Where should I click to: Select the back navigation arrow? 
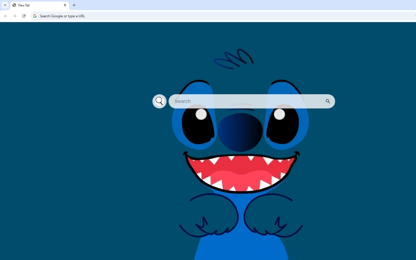[x=6, y=16]
